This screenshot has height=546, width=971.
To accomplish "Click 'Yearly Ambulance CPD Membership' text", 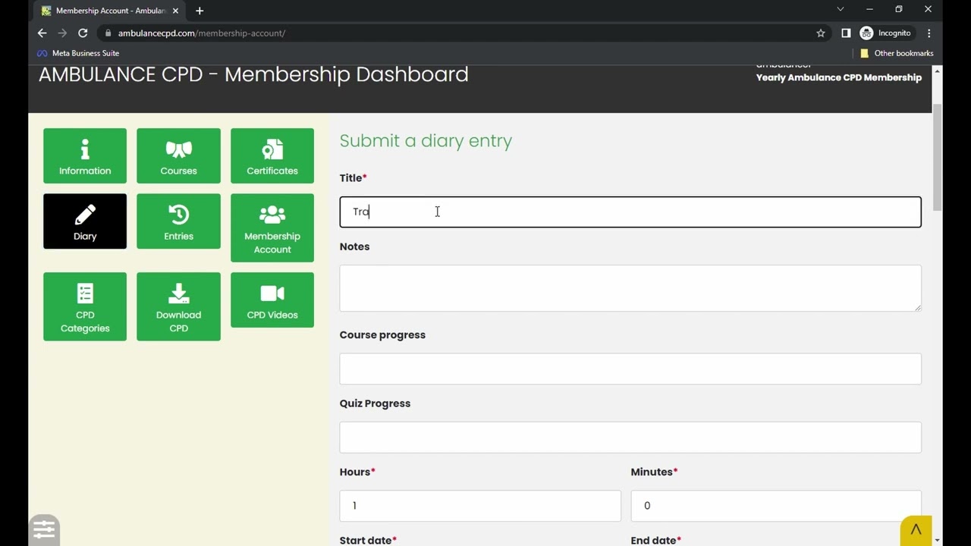I will pyautogui.click(x=839, y=77).
